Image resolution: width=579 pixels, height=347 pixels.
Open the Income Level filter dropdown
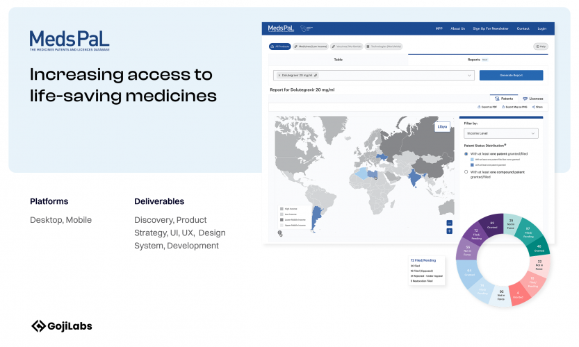pos(500,133)
